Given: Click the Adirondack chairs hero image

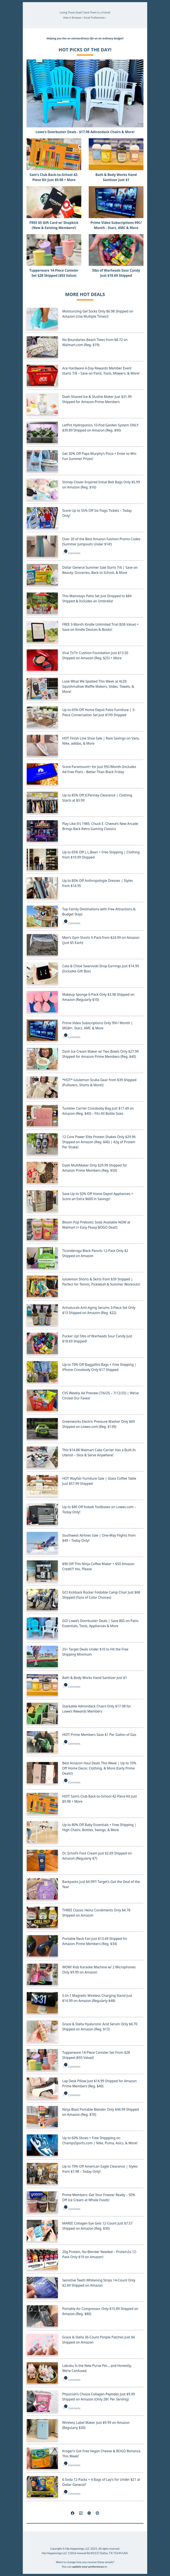Looking at the screenshot, I should point(85,91).
